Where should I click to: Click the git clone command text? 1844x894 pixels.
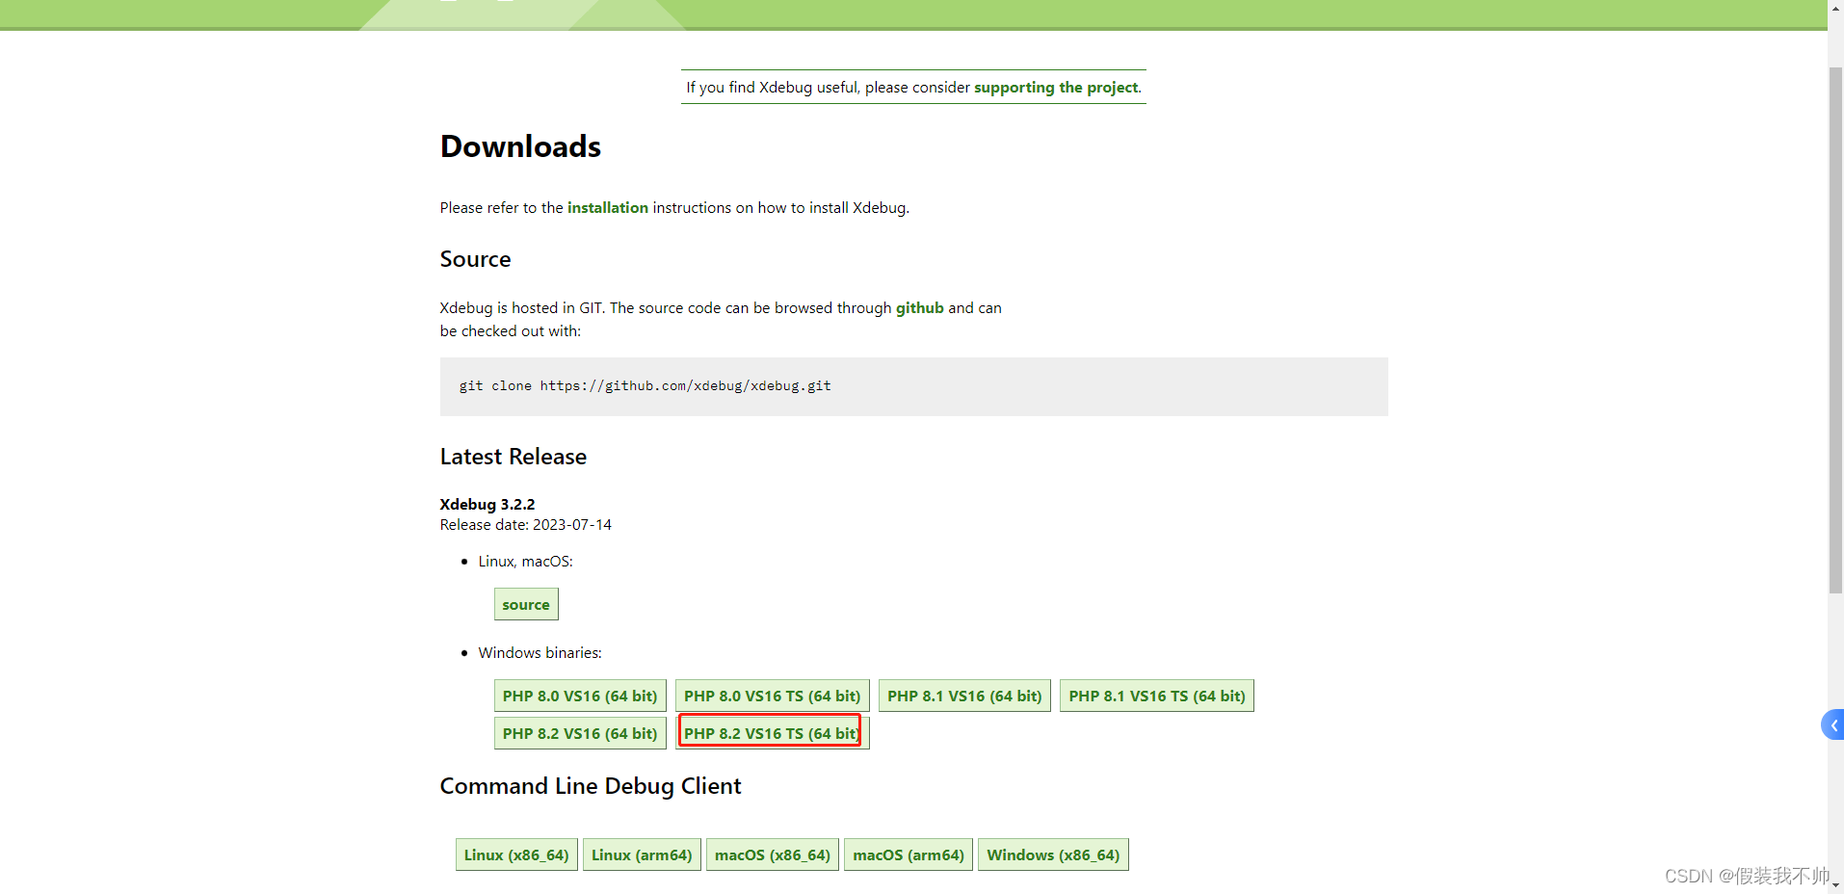[x=645, y=386]
